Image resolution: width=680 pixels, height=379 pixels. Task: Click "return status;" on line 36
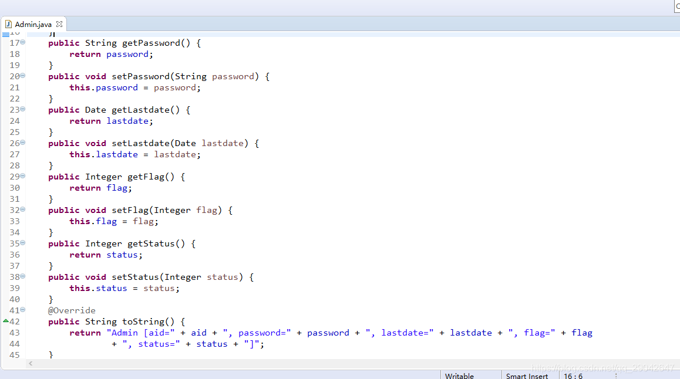point(106,255)
